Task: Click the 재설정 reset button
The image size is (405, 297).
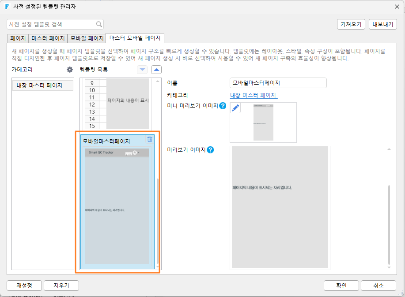Action: tap(24, 286)
